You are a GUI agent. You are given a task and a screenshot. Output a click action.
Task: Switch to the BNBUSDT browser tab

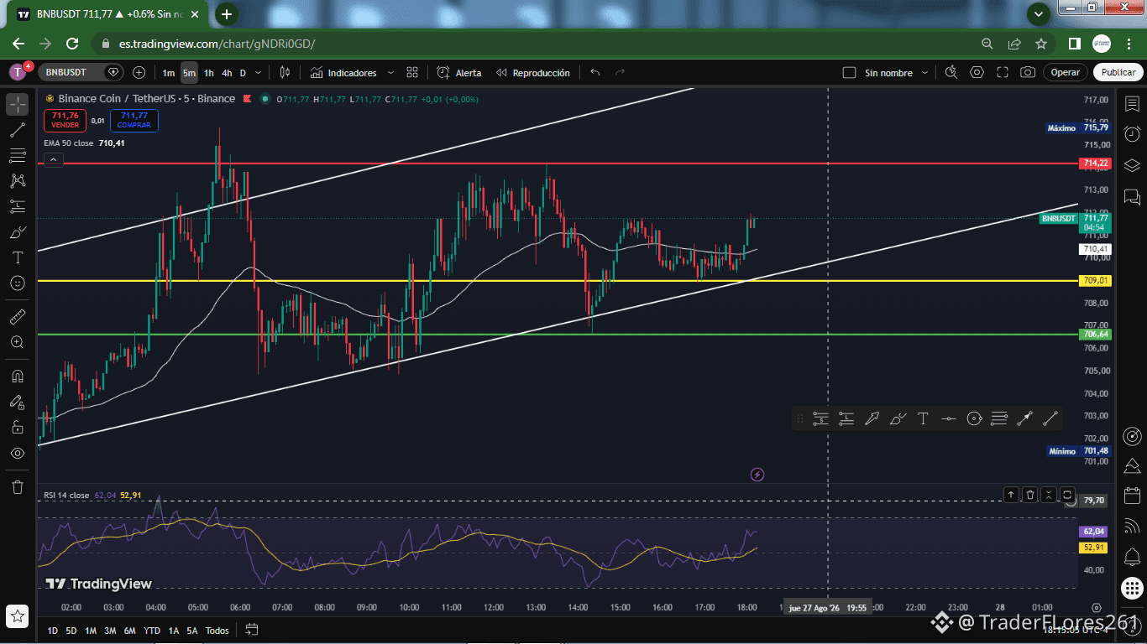click(x=108, y=14)
